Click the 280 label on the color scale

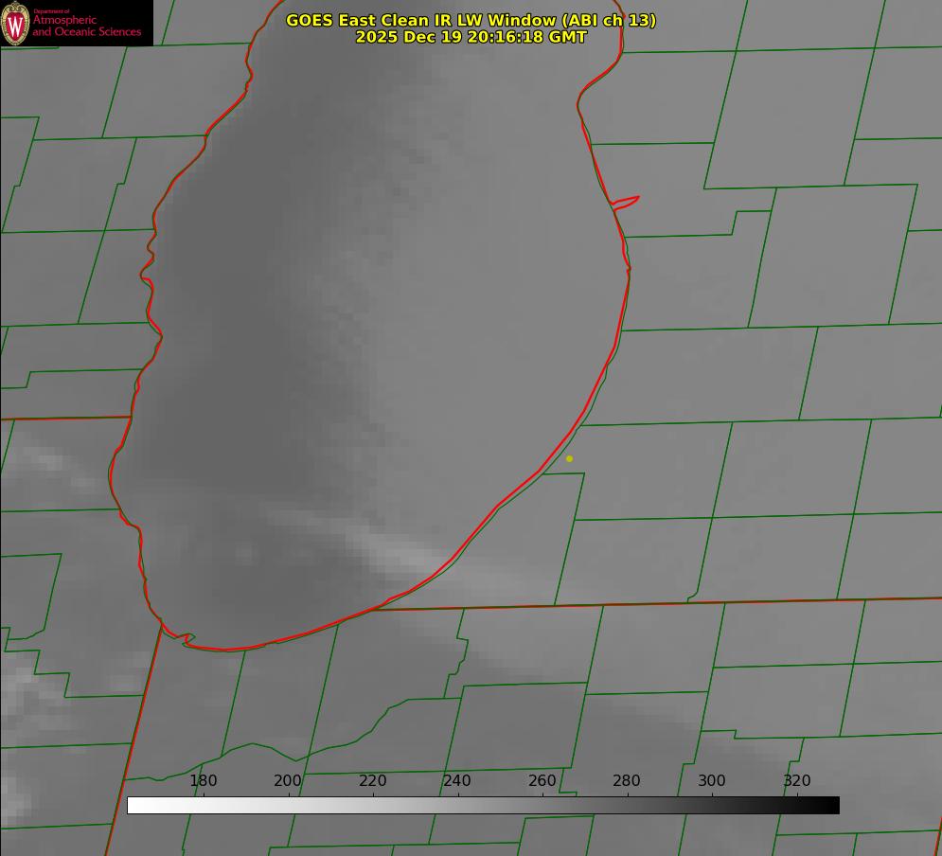coord(627,780)
